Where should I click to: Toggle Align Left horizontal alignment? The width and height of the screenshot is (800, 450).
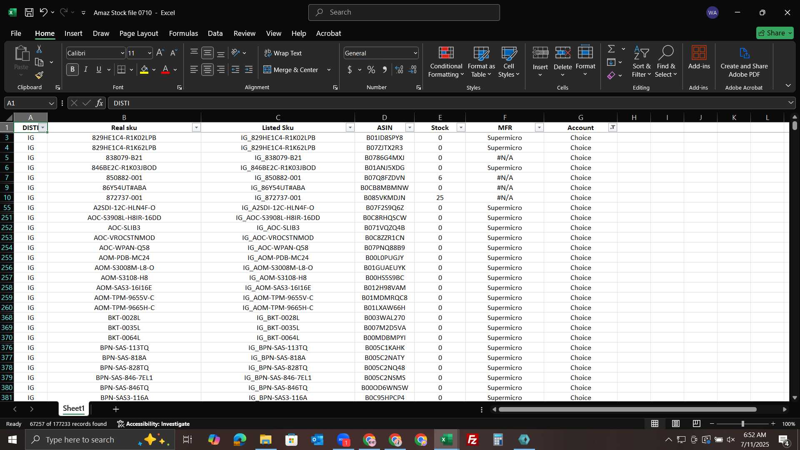tap(194, 70)
